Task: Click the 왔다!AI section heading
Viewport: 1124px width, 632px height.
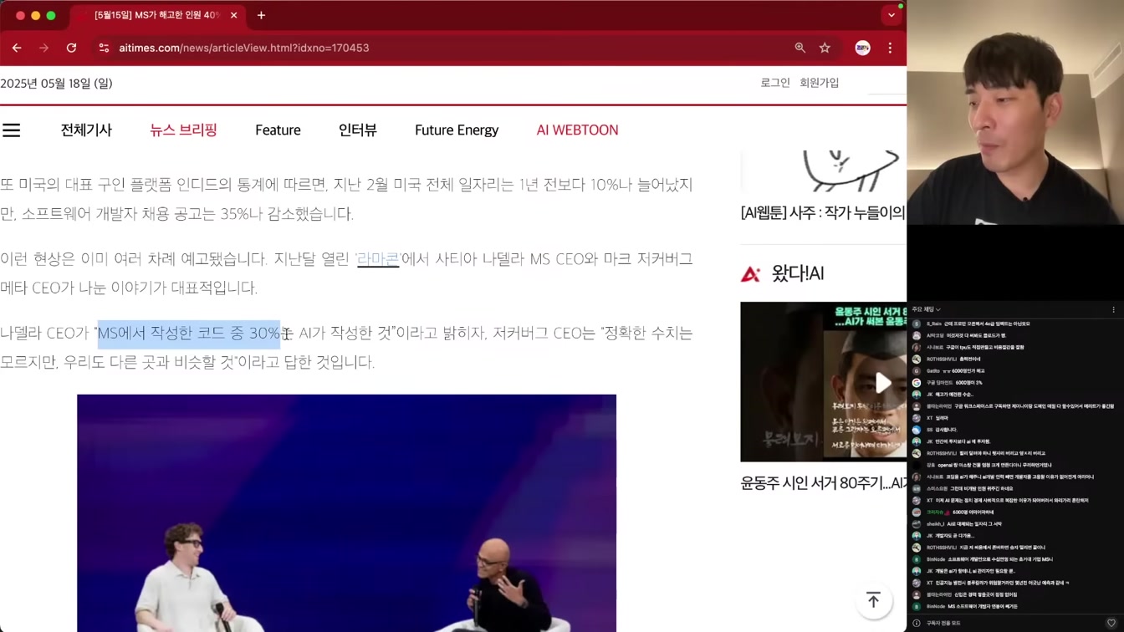Action: 798,273
